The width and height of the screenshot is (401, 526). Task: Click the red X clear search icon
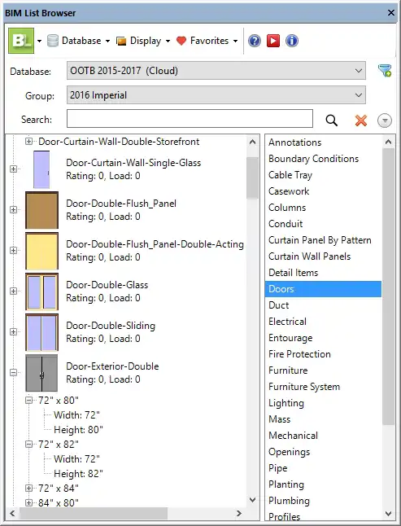(361, 120)
